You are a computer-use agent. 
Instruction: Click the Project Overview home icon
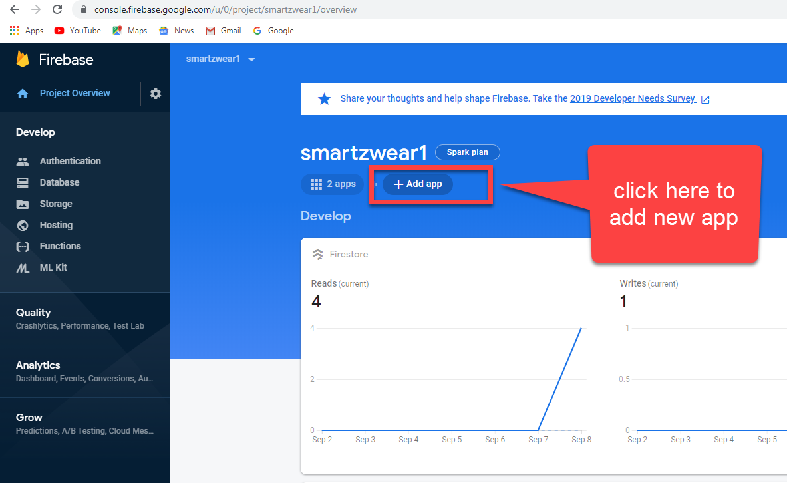pos(23,94)
